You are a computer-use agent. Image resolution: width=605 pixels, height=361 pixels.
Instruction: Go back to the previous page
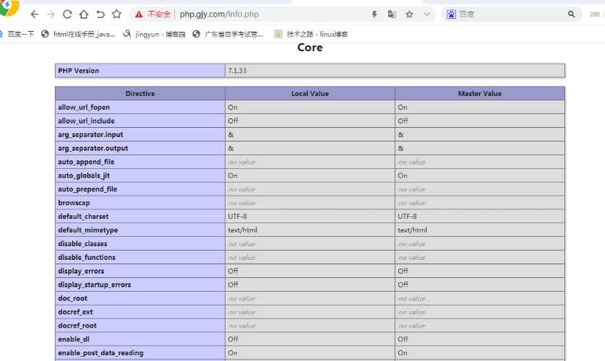pos(35,14)
